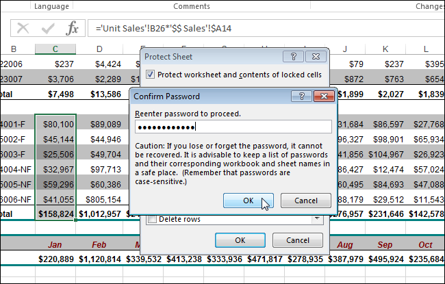Close the Confirm Password dialog
445x284 pixels.
(x=324, y=96)
